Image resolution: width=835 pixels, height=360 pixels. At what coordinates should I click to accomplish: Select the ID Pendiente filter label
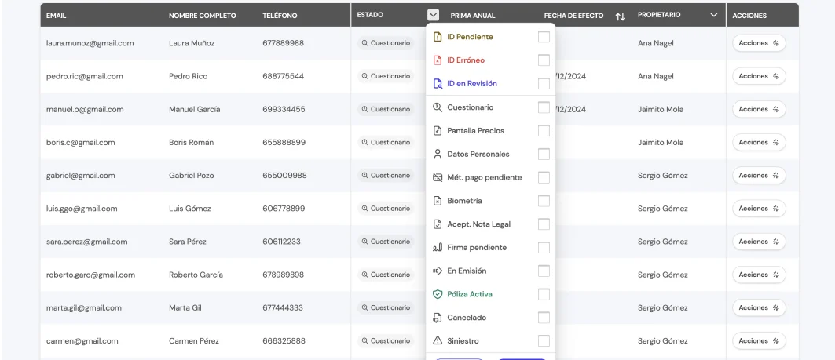[470, 37]
